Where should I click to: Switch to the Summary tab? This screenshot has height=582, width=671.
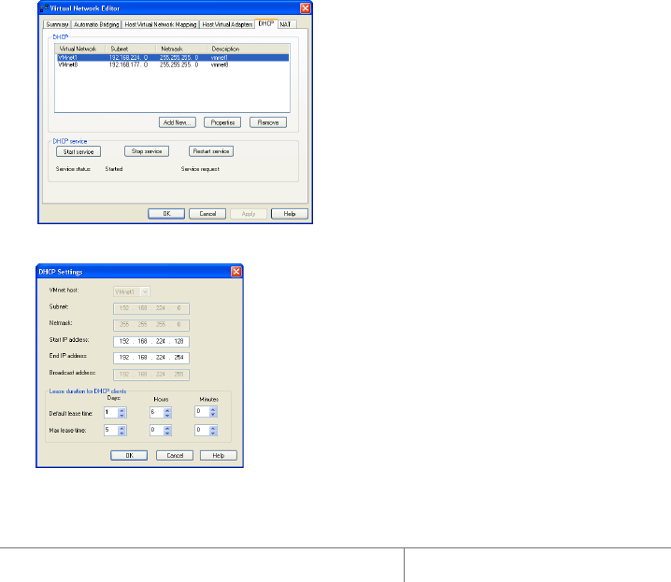(57, 24)
